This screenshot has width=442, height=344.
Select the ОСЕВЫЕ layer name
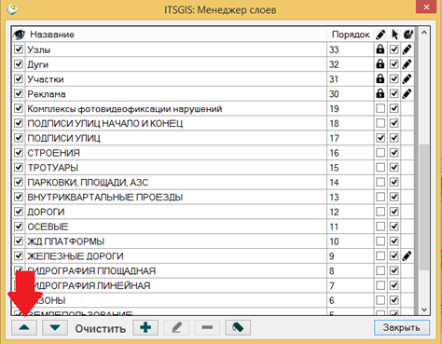coord(48,227)
